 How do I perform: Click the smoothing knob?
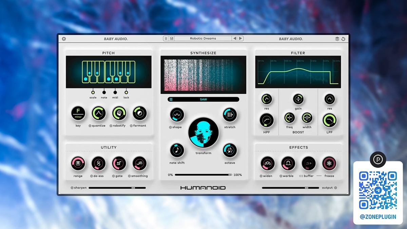click(140, 164)
